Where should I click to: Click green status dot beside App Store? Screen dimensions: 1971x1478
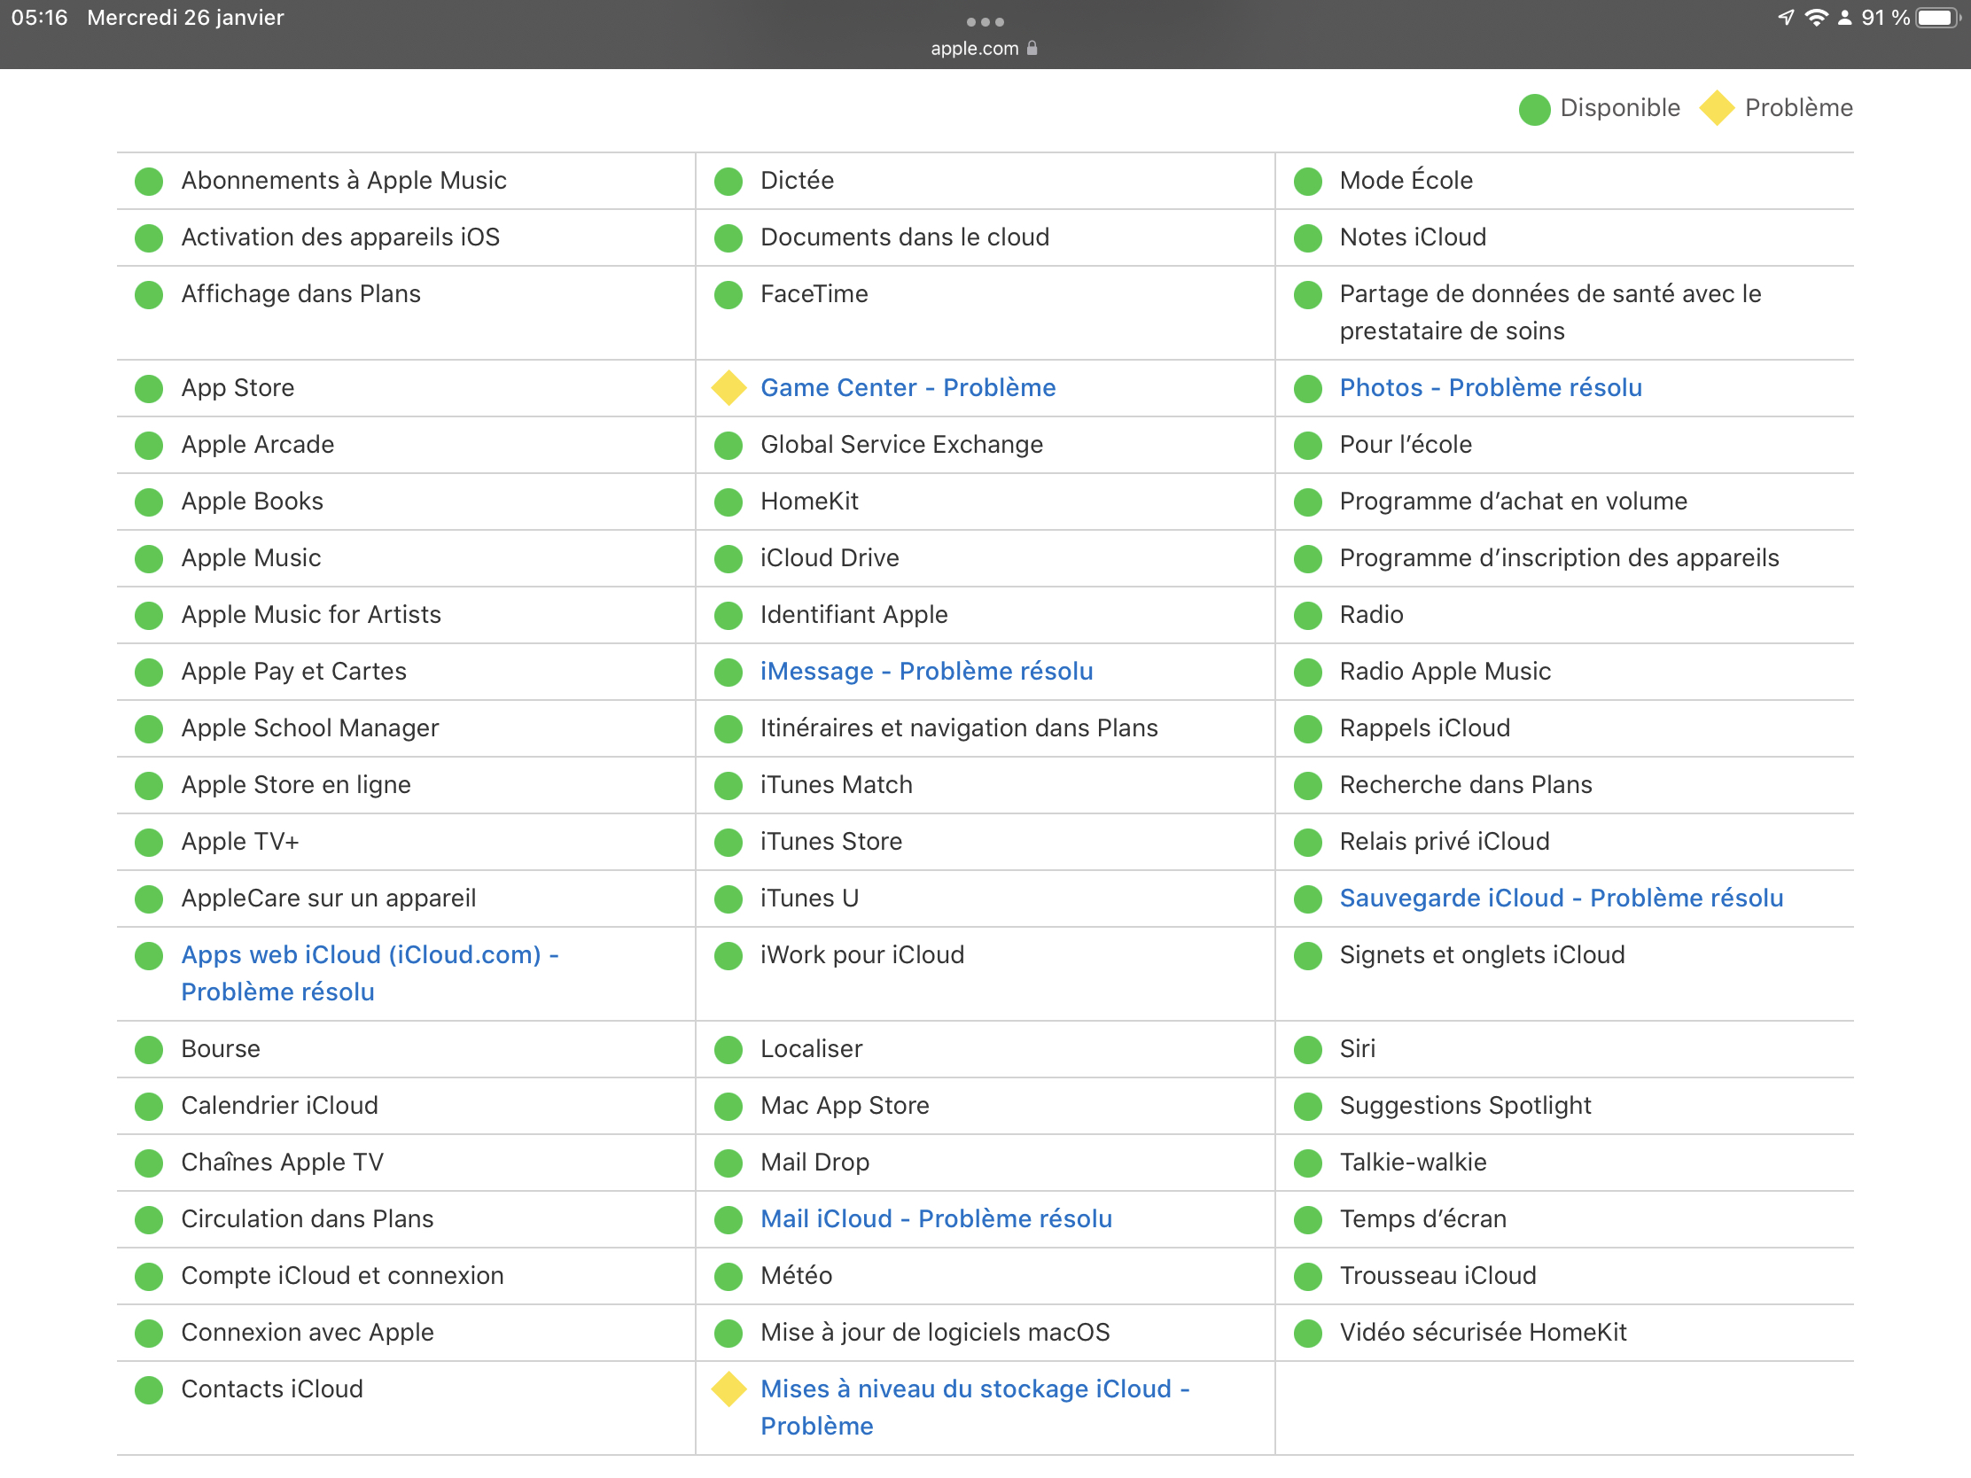149,388
